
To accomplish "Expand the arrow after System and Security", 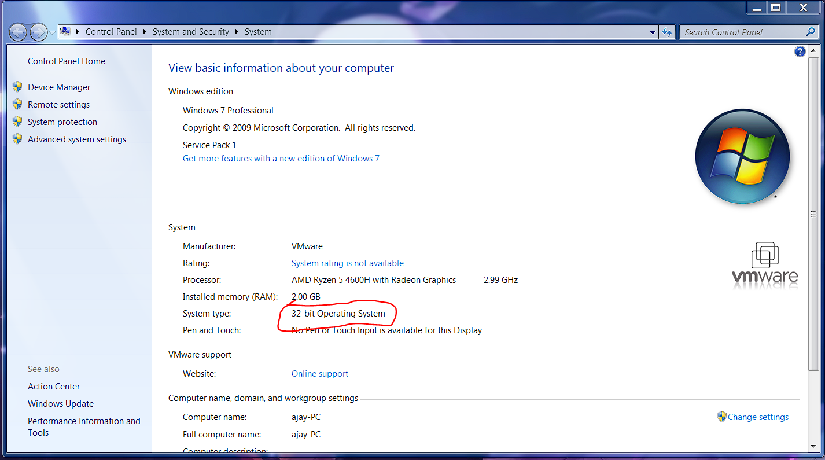I will click(x=237, y=32).
